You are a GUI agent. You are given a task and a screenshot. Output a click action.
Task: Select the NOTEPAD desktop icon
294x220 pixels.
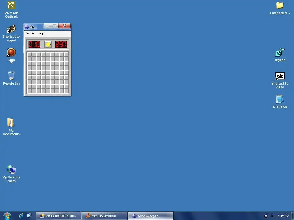pos(280,102)
